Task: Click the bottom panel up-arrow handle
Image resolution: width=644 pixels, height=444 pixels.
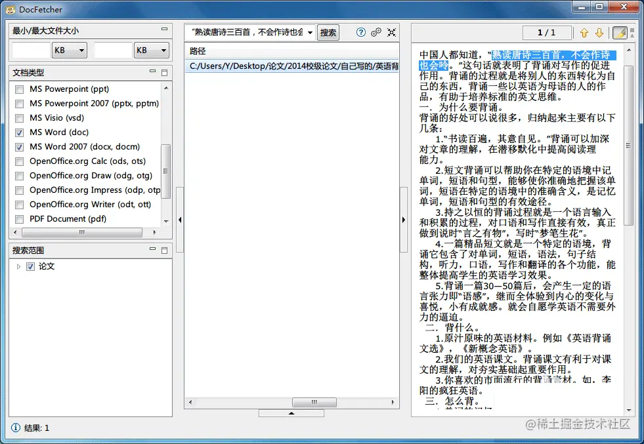Action: tap(291, 413)
